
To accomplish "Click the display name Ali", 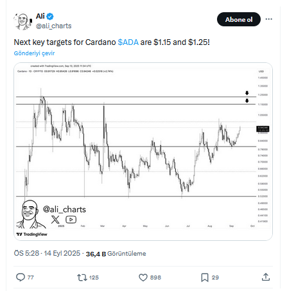I will coord(40,16).
